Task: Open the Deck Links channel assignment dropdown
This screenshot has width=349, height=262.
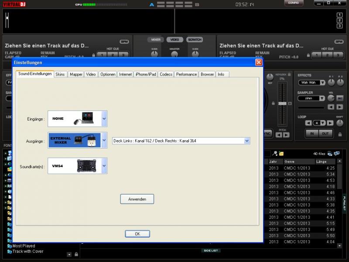Action: (x=247, y=141)
